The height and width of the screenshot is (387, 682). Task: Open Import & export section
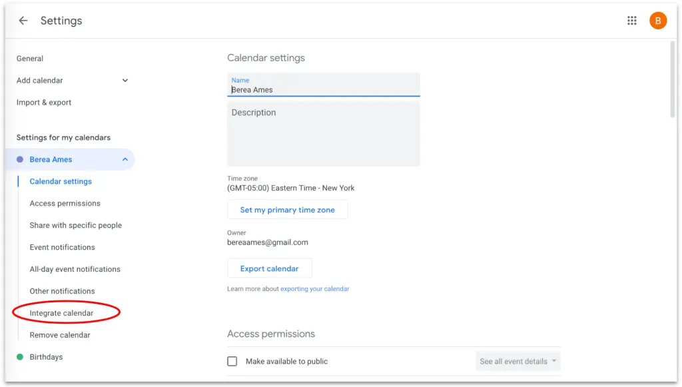[43, 102]
